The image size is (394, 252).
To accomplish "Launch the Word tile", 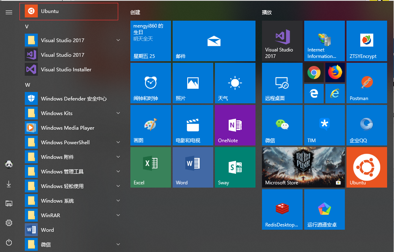I will (193, 167).
